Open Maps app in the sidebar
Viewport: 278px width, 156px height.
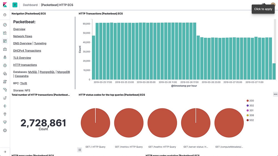click(5, 57)
